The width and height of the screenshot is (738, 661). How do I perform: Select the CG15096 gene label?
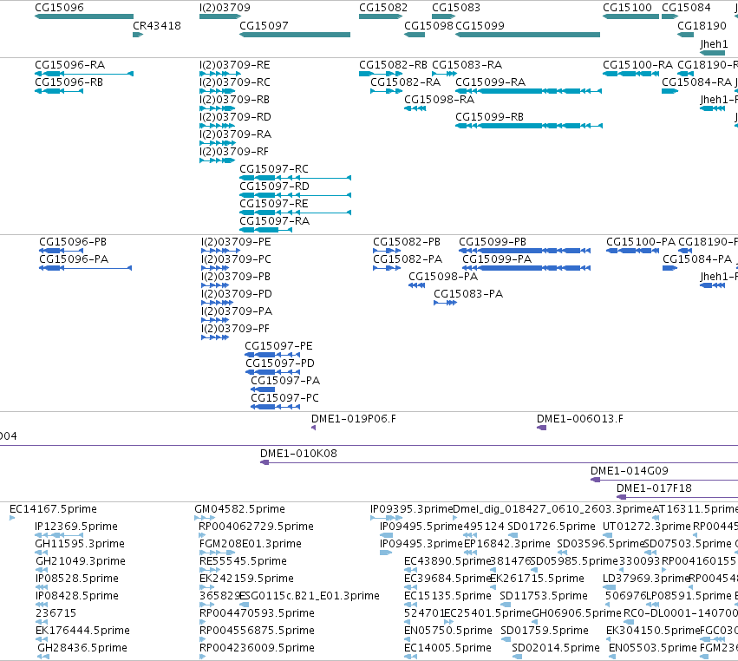59,8
